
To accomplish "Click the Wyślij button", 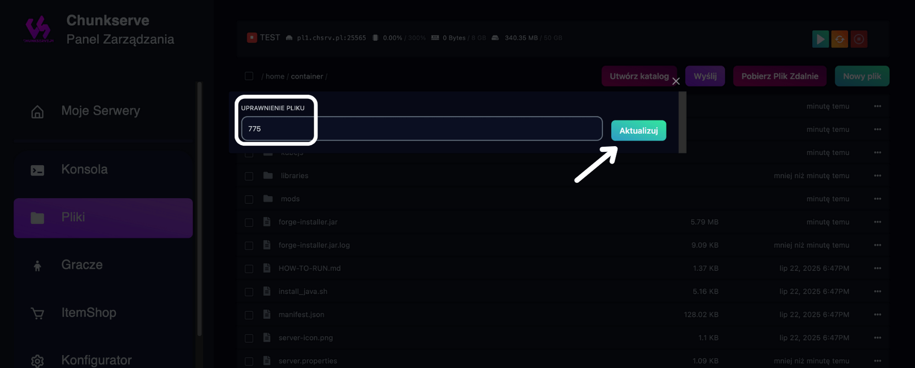I will pos(705,76).
